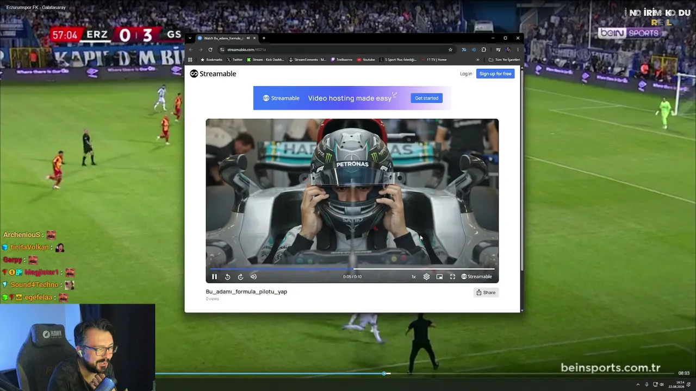Rewind the Streamable video a few seconds
Viewport: 696px width, 391px height.
pyautogui.click(x=227, y=276)
